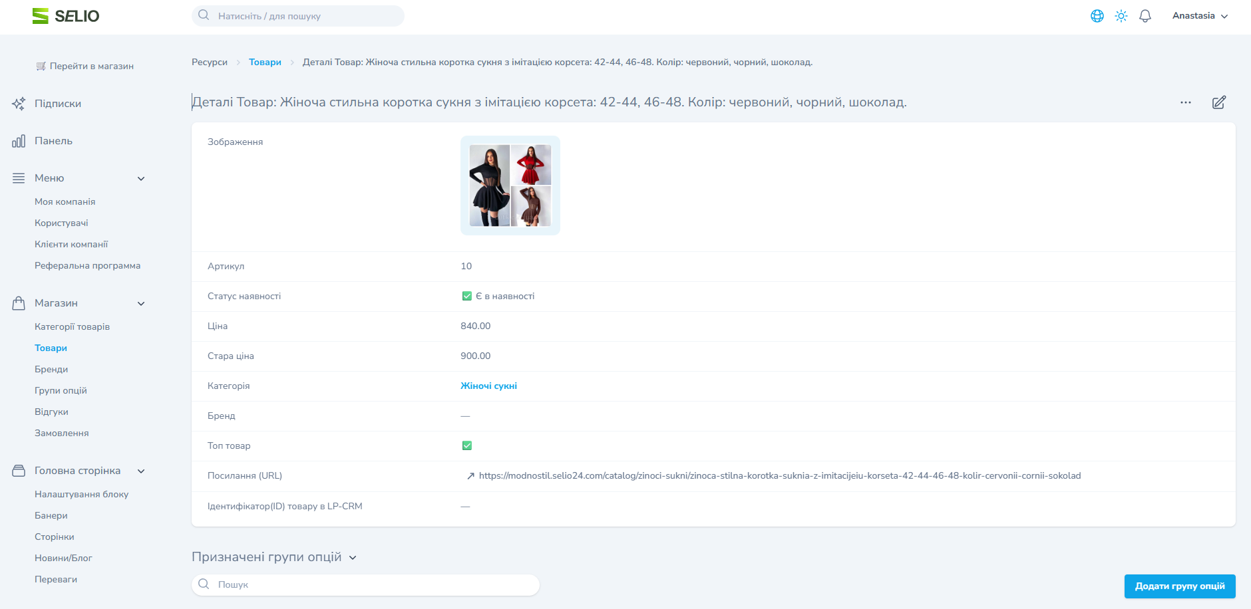Screen dimensions: 1251x609
Task: Open the product URL link
Action: click(780, 476)
